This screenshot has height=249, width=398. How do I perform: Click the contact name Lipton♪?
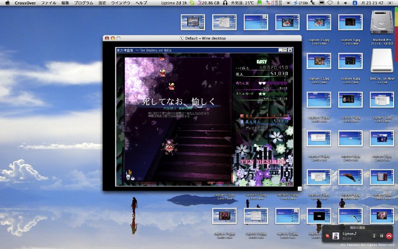pyautogui.click(x=349, y=234)
